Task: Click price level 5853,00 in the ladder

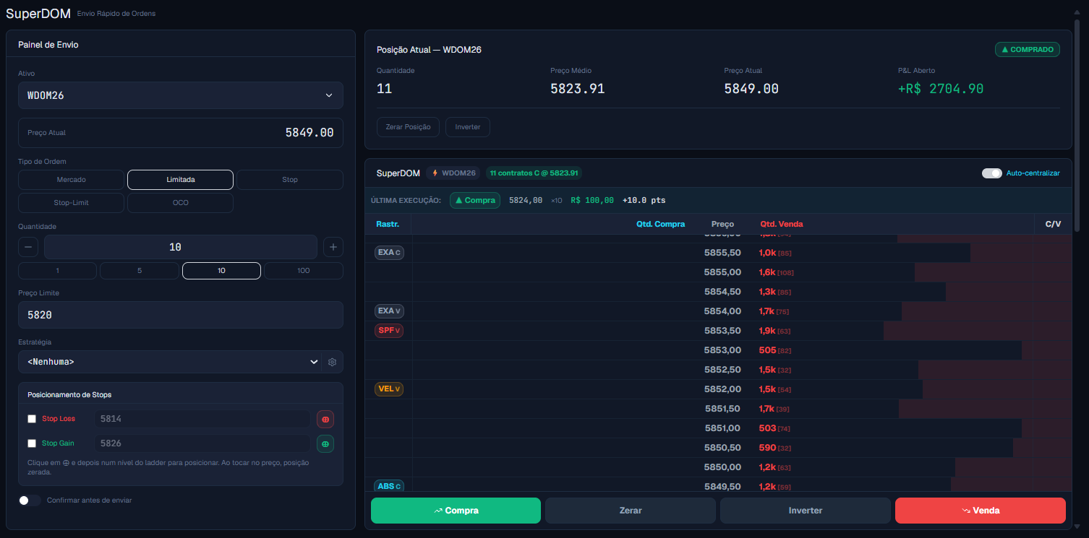Action: 722,350
